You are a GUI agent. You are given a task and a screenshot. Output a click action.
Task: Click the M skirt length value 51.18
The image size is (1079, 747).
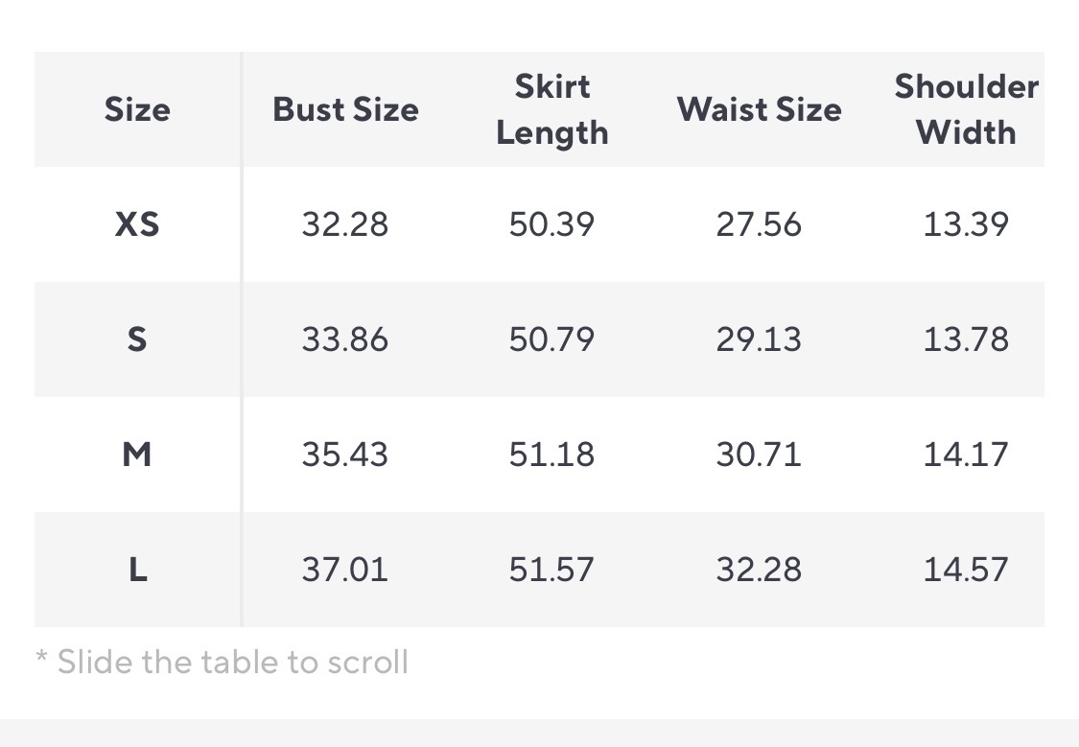pyautogui.click(x=551, y=455)
